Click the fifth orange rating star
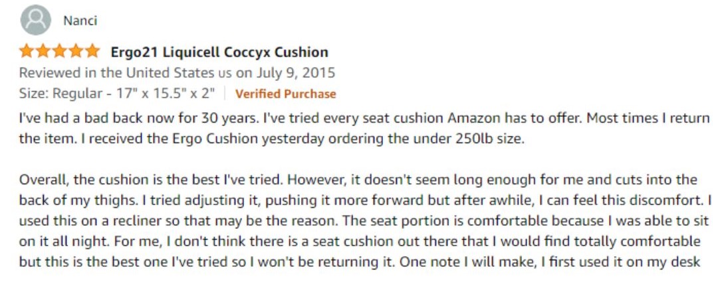Image resolution: width=718 pixels, height=282 pixels. coord(92,50)
